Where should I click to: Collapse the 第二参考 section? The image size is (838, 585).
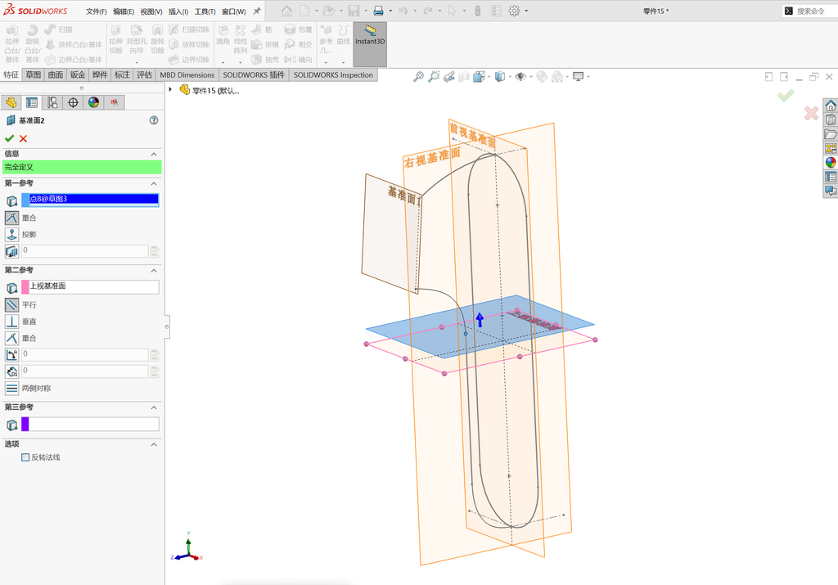[154, 270]
